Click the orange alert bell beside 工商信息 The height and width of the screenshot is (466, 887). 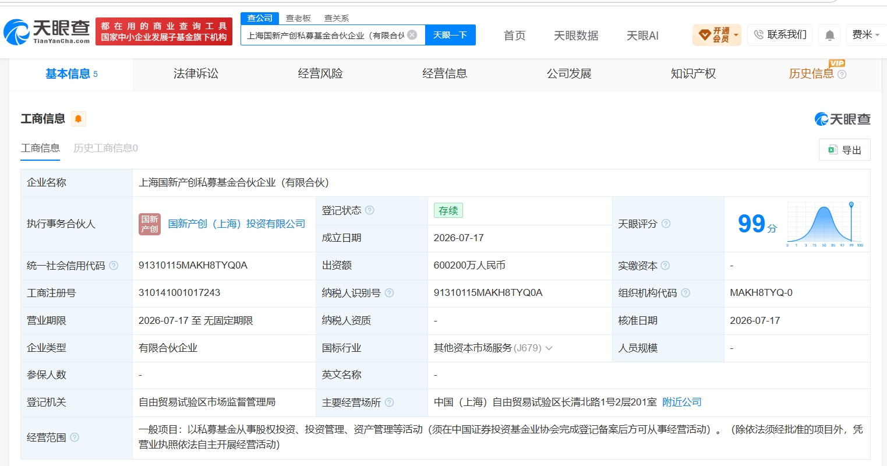coord(78,119)
